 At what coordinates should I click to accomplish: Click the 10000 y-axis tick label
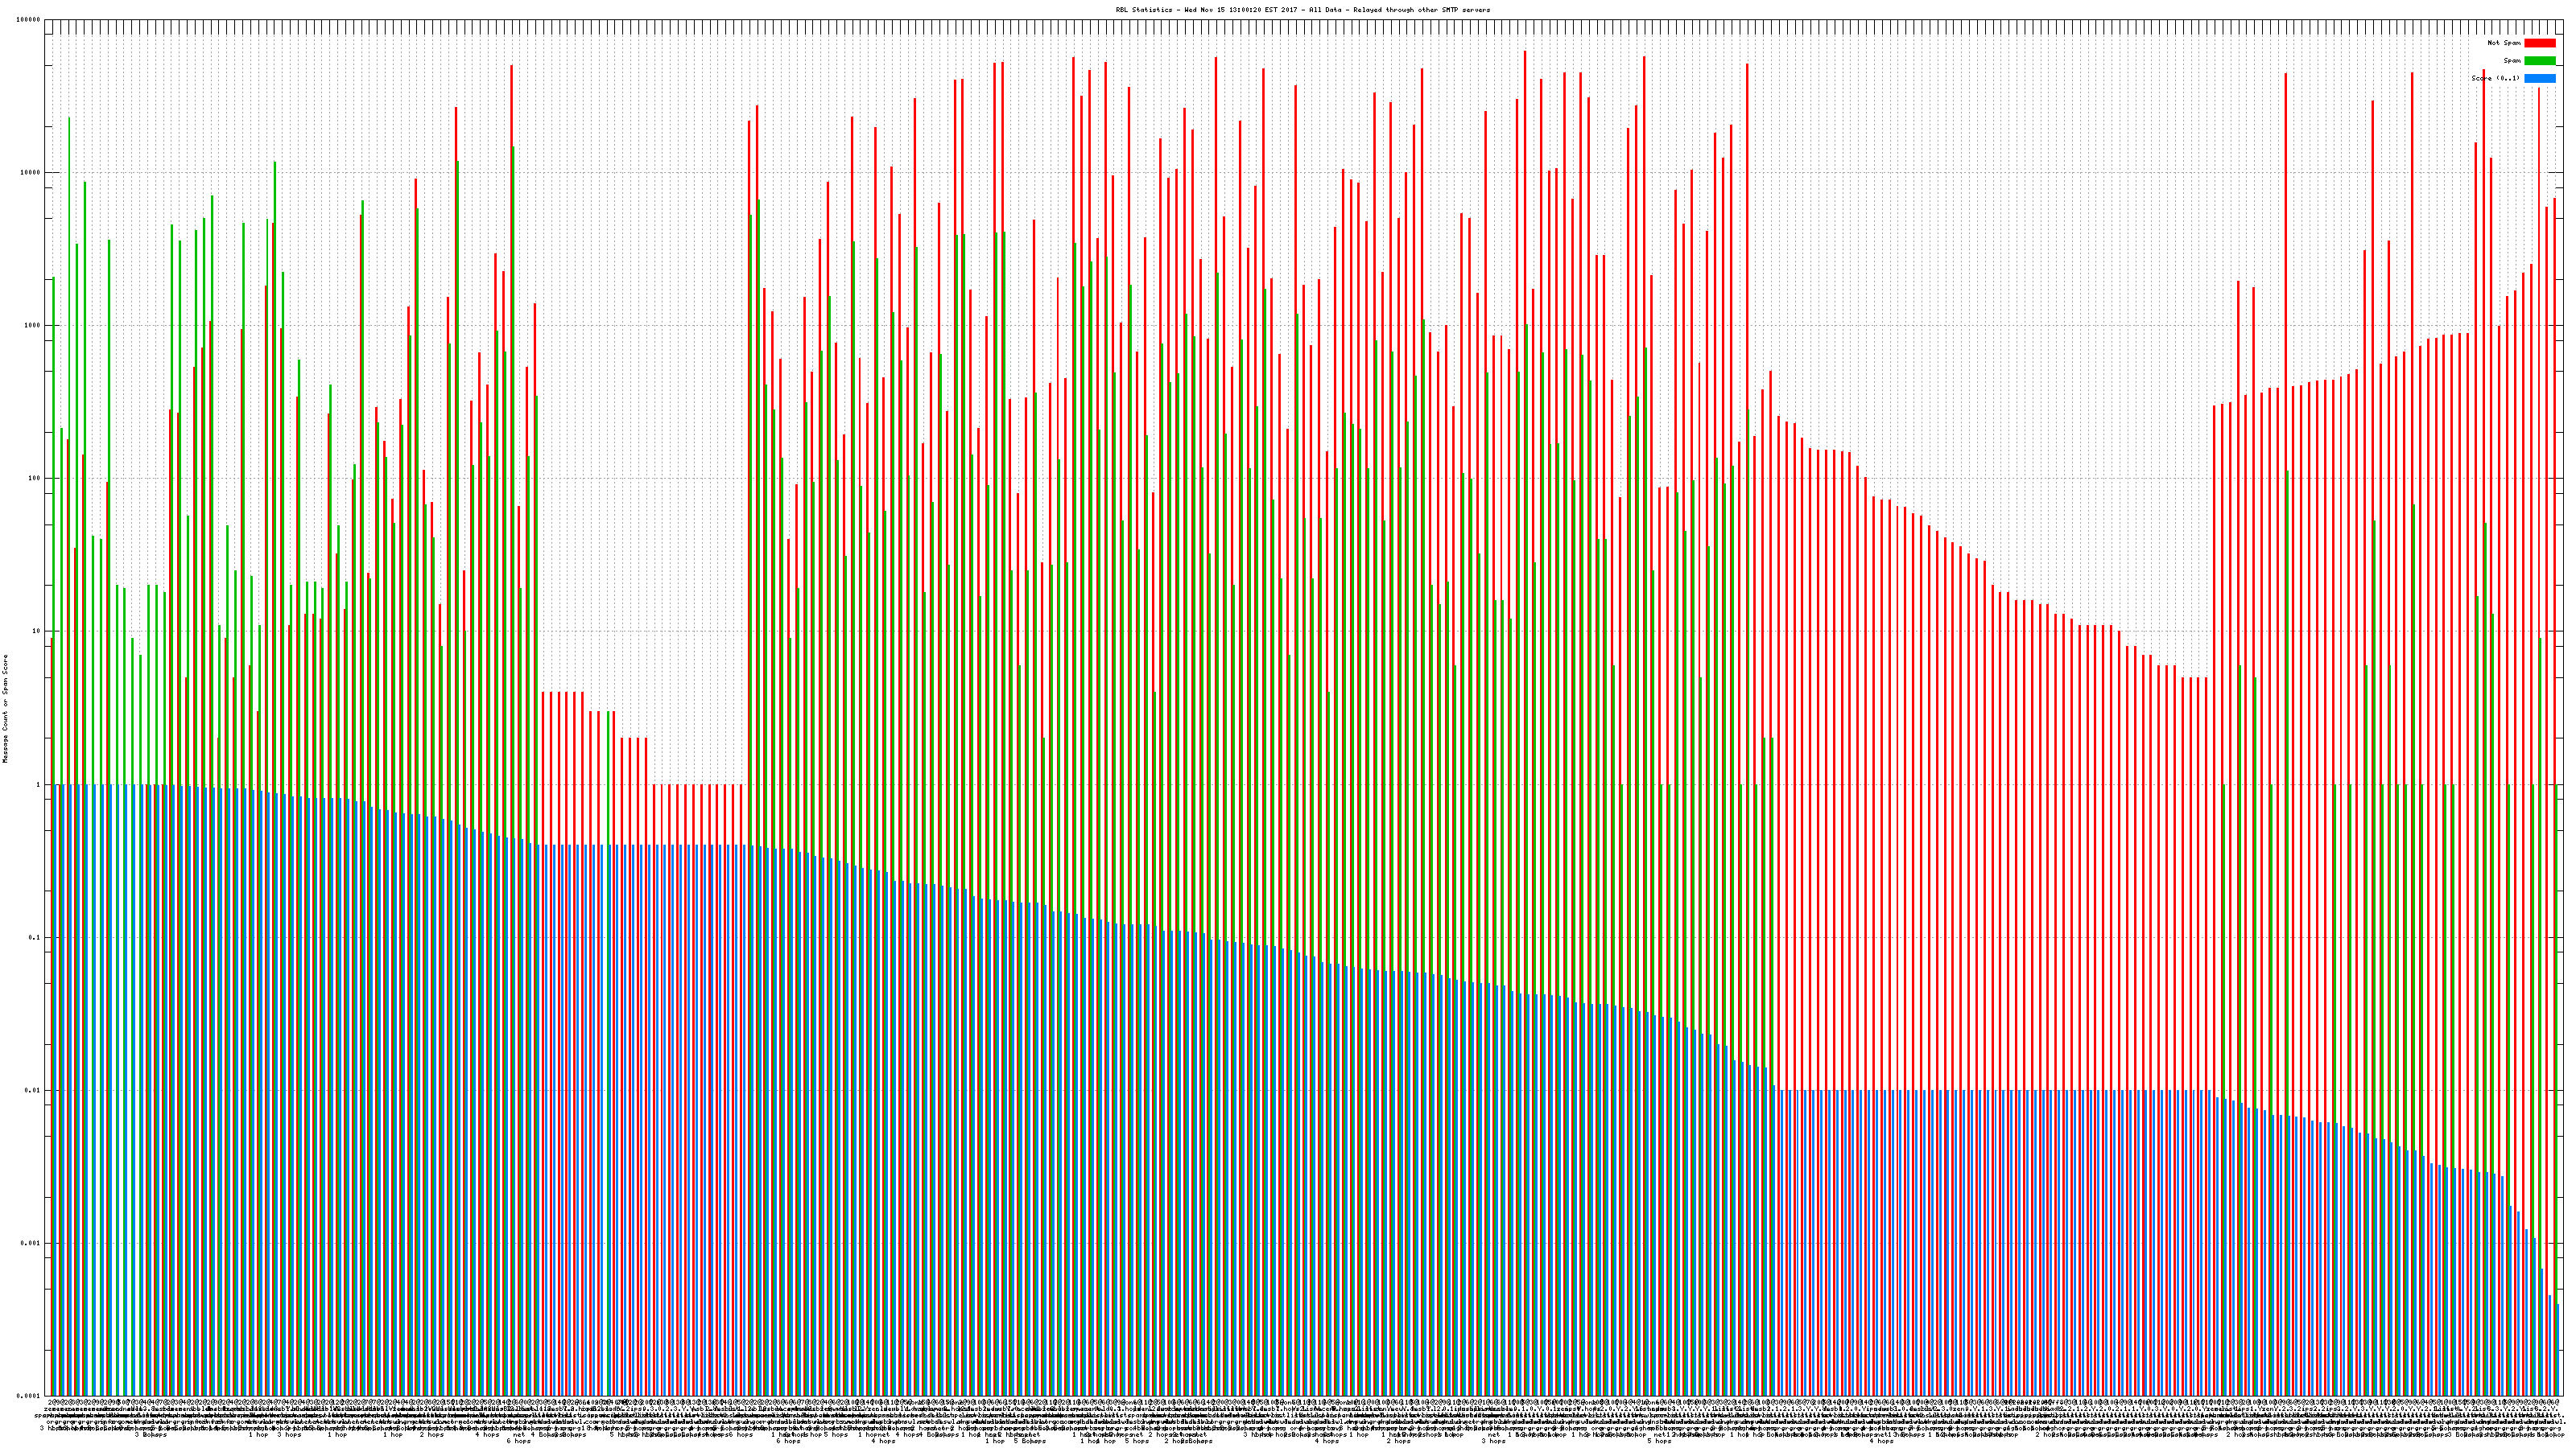click(31, 173)
